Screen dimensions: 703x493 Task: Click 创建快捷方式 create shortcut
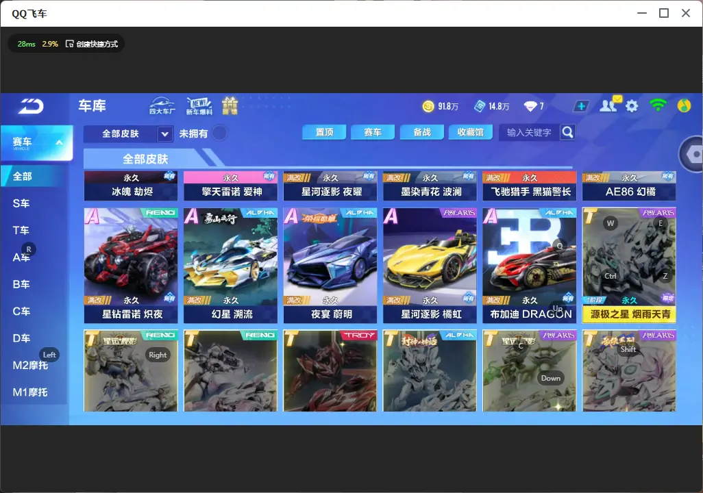coord(92,44)
